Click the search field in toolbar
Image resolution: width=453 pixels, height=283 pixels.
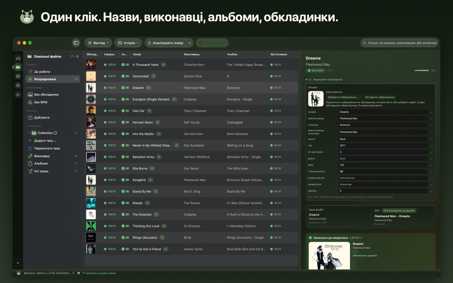coord(399,43)
